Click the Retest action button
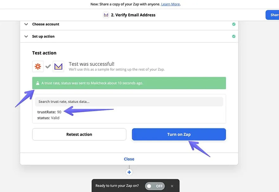 79,134
